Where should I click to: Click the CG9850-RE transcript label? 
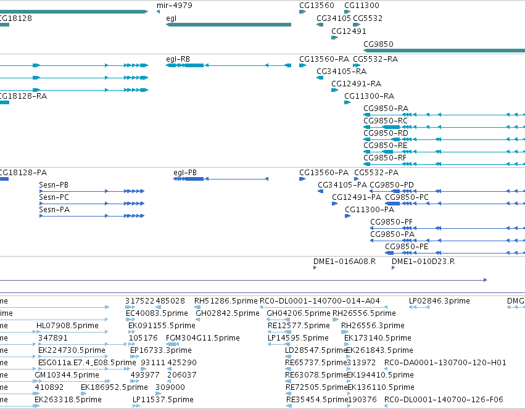coord(386,145)
